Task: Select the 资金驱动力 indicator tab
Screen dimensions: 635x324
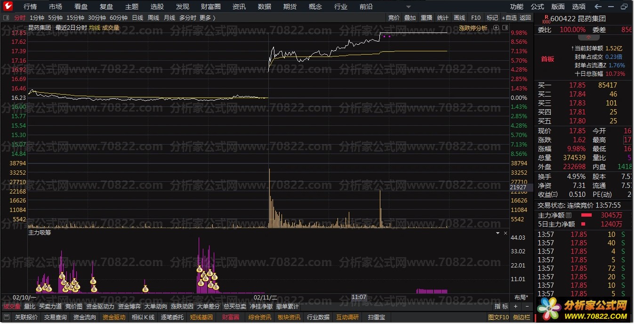Action: click(x=100, y=307)
